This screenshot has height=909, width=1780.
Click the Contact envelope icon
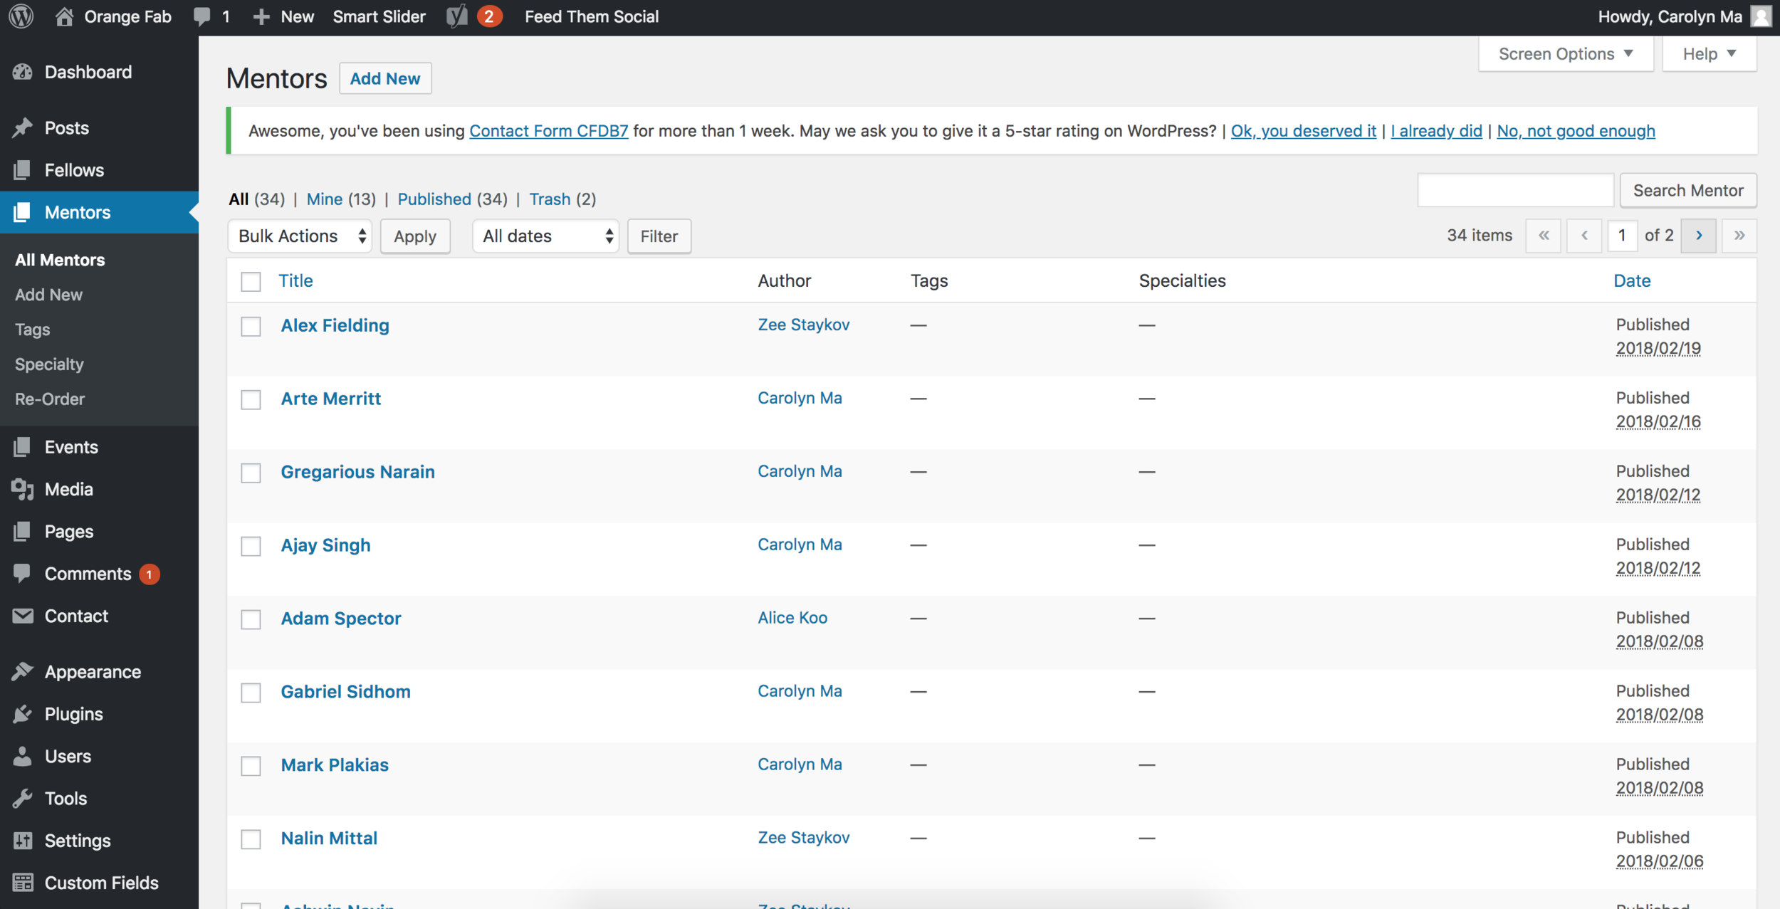coord(23,616)
